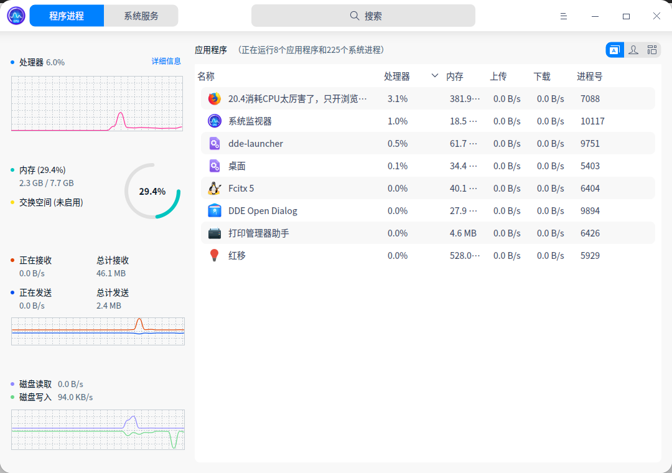Click the Firefox icon in the process list
672x473 pixels.
tap(215, 98)
